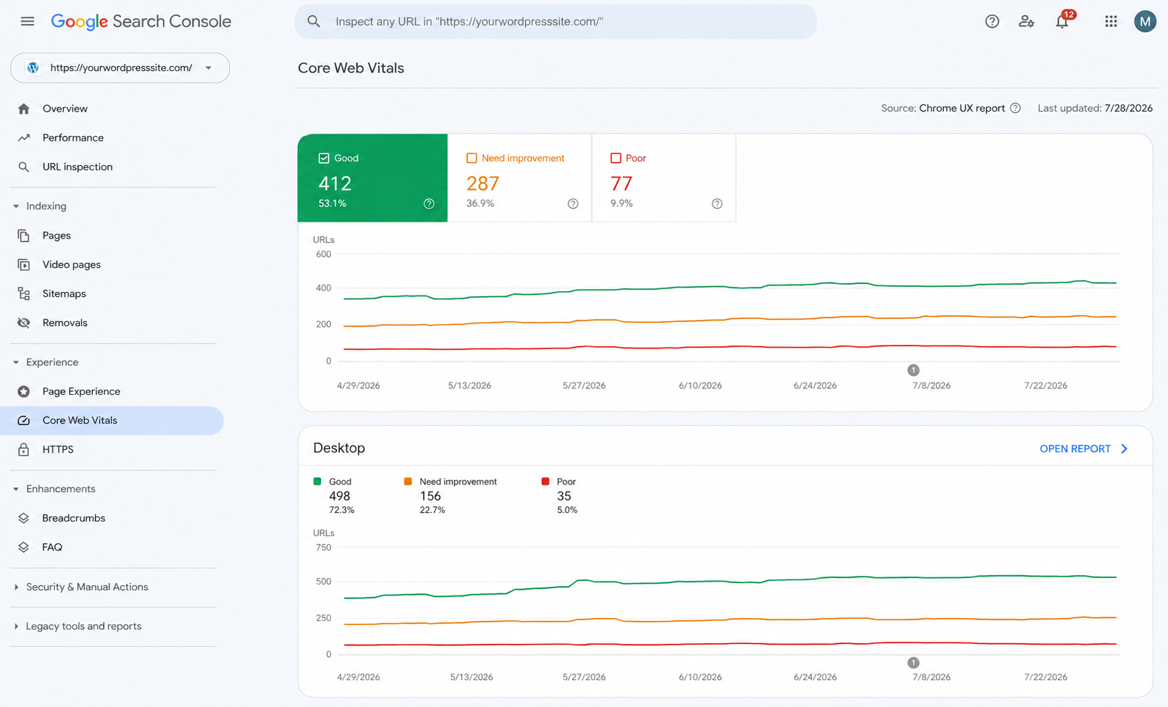Click the Performance trend icon

(24, 138)
